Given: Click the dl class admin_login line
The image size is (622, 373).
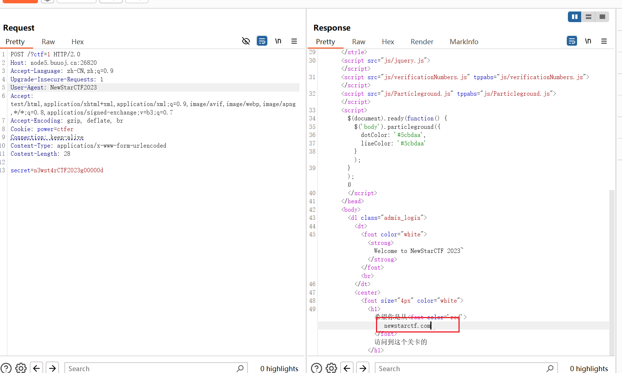Looking at the screenshot, I should (387, 218).
